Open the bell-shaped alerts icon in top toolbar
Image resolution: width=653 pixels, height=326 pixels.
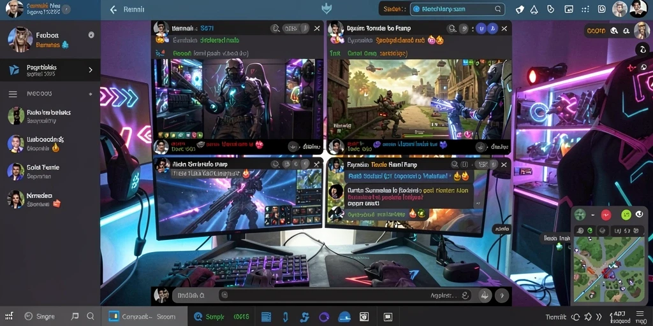point(534,9)
